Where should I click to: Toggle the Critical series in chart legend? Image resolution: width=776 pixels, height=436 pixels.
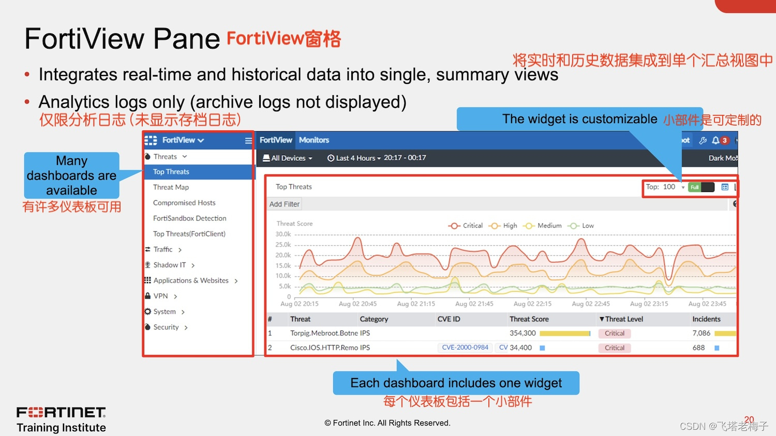pos(466,225)
